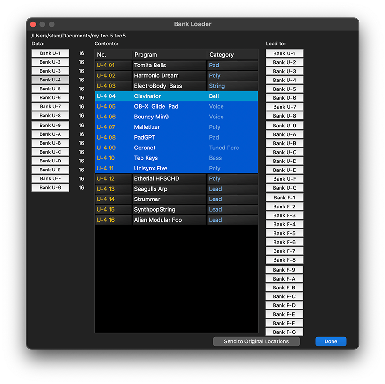The height and width of the screenshot is (384, 385).
Task: Close the Bank Loader window
Action: (x=33, y=24)
